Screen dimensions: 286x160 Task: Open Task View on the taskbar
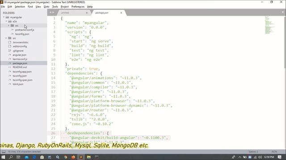(18, 157)
